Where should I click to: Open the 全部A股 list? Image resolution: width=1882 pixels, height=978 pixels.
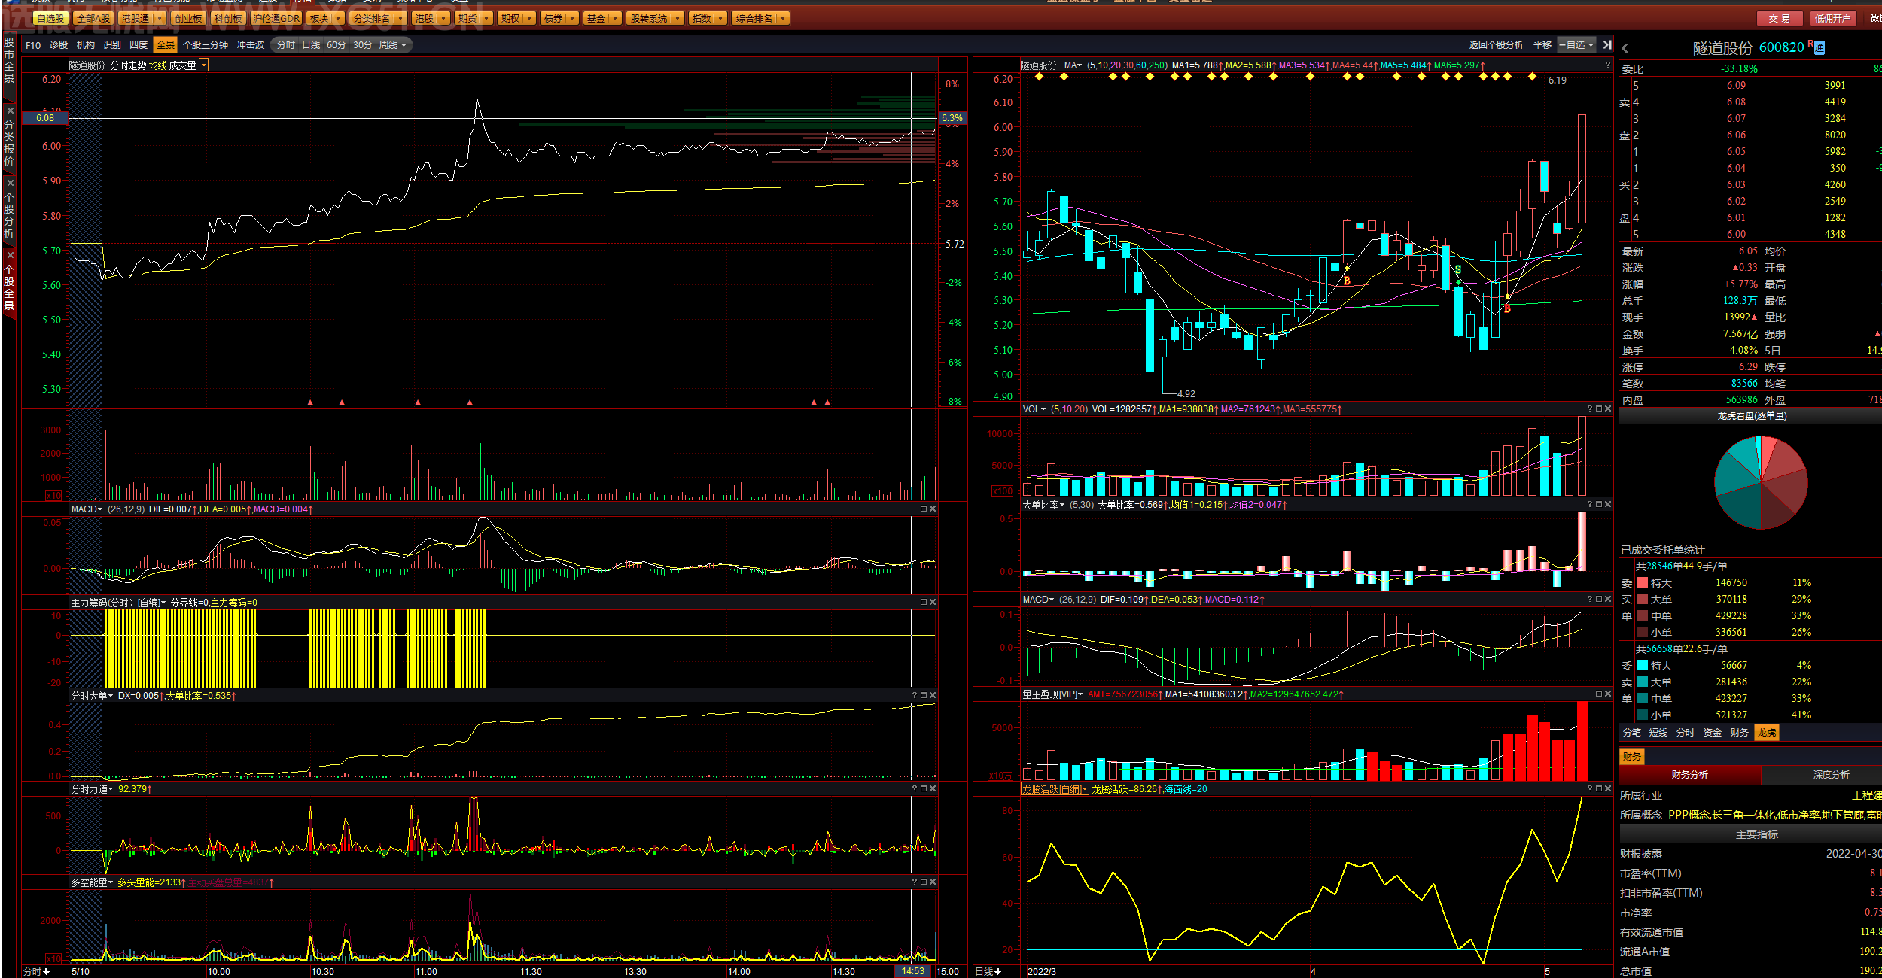click(x=93, y=18)
